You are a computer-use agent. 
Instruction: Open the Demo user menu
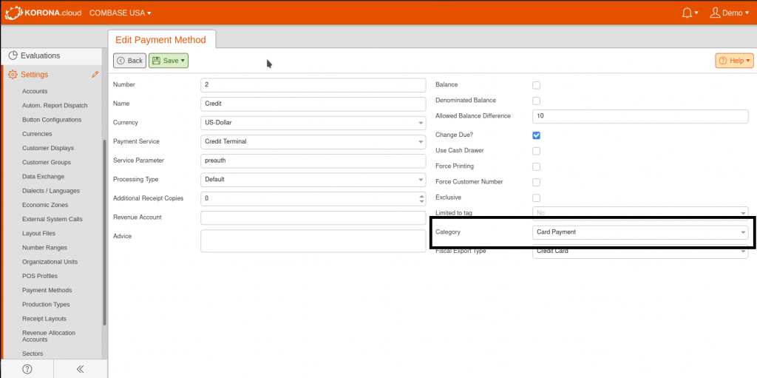(730, 13)
